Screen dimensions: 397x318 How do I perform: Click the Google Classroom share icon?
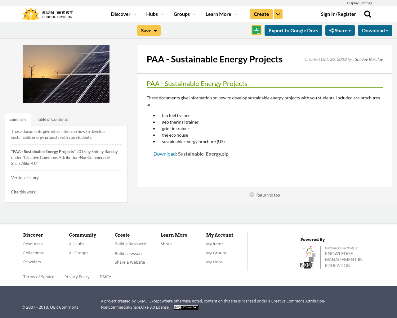(256, 30)
